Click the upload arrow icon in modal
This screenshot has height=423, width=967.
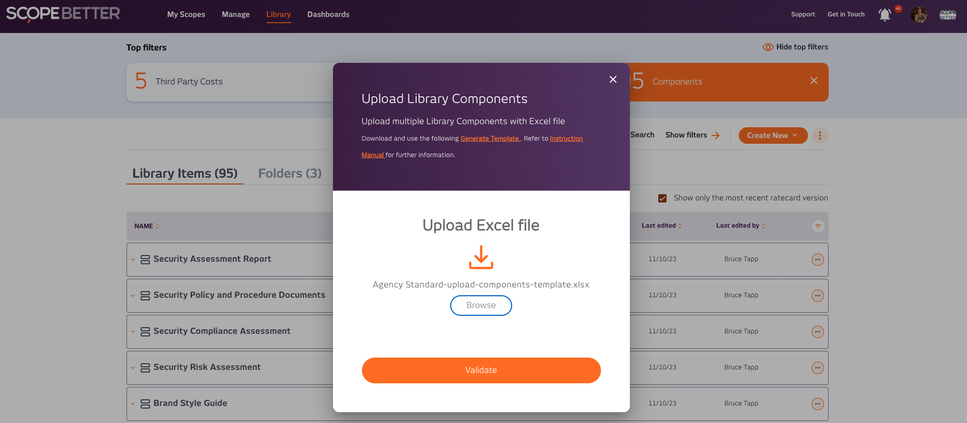[x=481, y=257]
